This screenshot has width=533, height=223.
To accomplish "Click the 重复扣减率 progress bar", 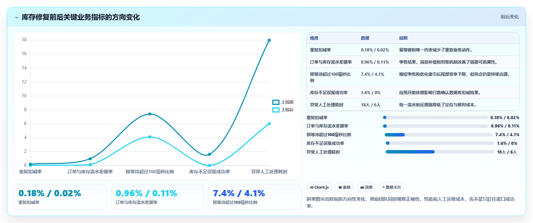I will tap(435, 117).
